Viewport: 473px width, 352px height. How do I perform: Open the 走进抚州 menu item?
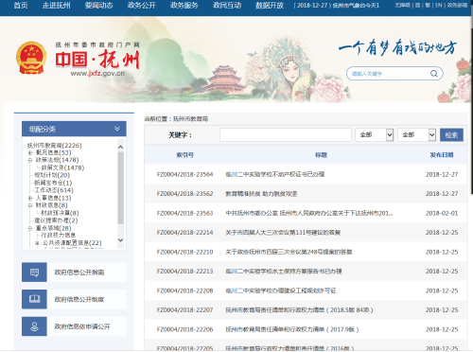point(57,6)
